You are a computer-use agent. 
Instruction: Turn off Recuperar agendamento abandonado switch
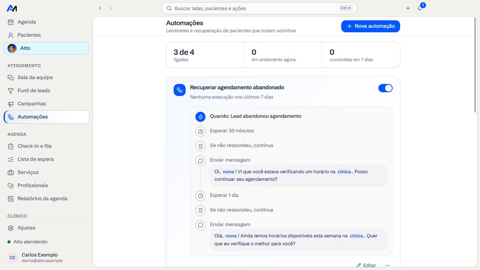(x=385, y=88)
